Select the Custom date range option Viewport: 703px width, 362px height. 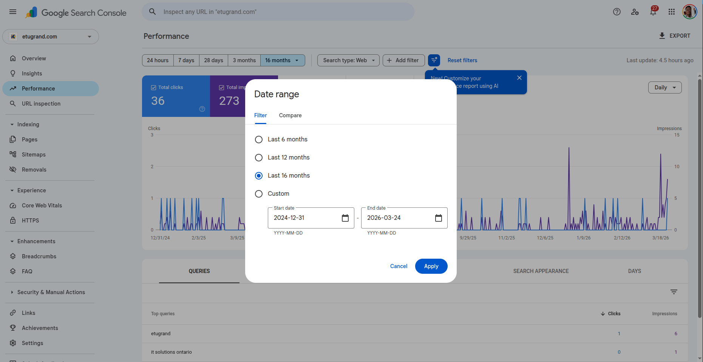[259, 194]
